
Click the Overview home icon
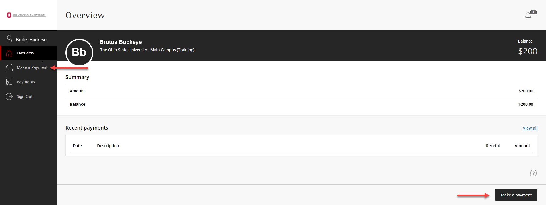pyautogui.click(x=9, y=53)
